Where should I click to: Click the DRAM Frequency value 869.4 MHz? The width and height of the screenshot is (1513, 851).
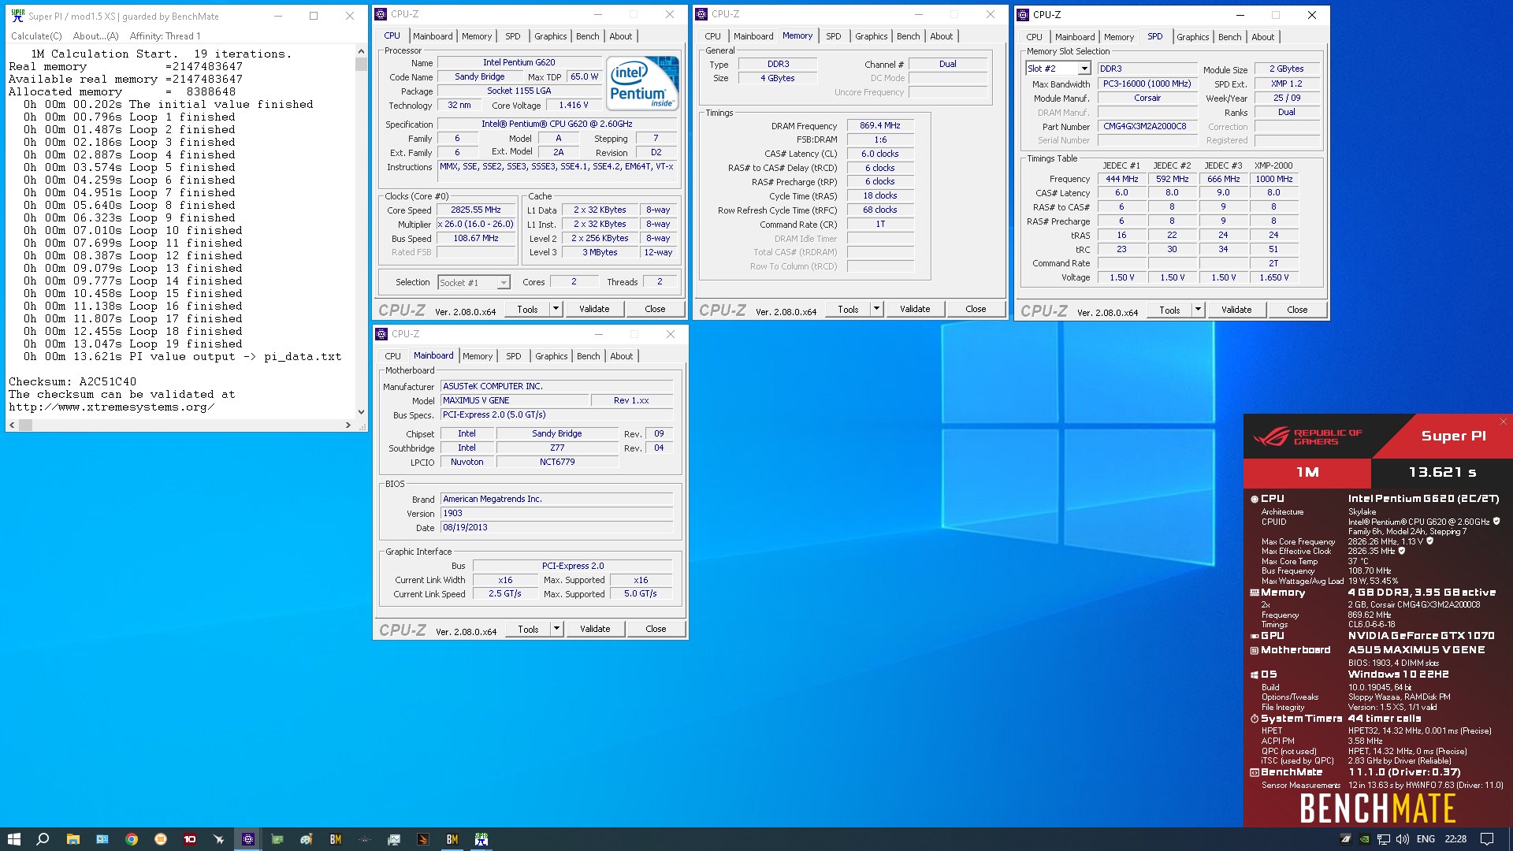tap(880, 125)
